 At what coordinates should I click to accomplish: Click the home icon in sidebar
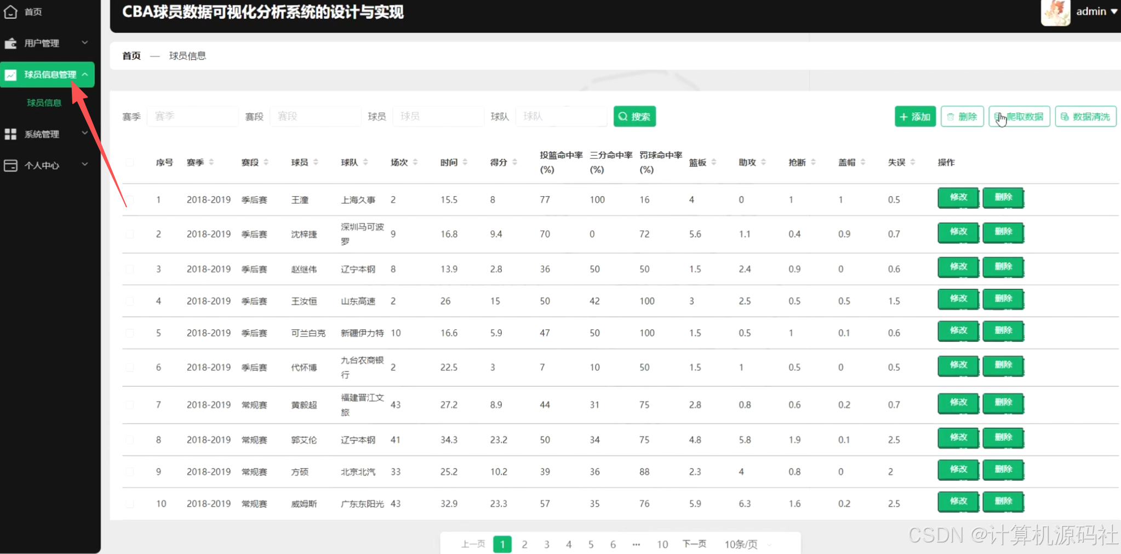tap(10, 12)
